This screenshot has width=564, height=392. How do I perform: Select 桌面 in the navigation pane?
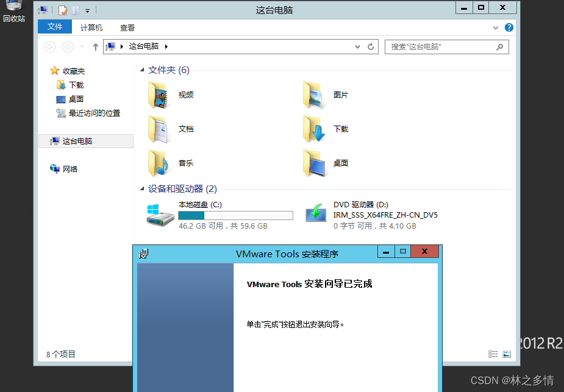click(x=70, y=99)
